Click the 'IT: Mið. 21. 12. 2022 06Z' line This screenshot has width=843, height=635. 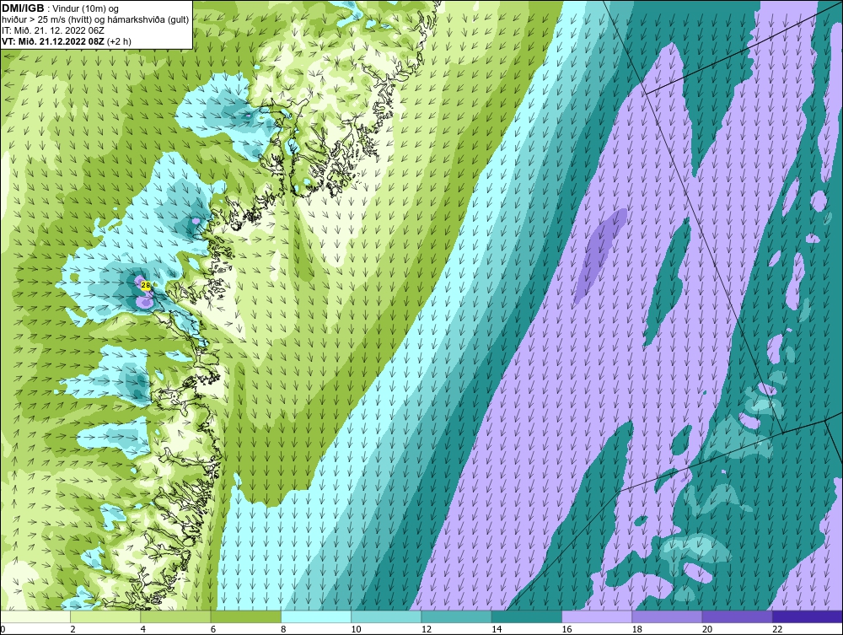click(x=52, y=30)
